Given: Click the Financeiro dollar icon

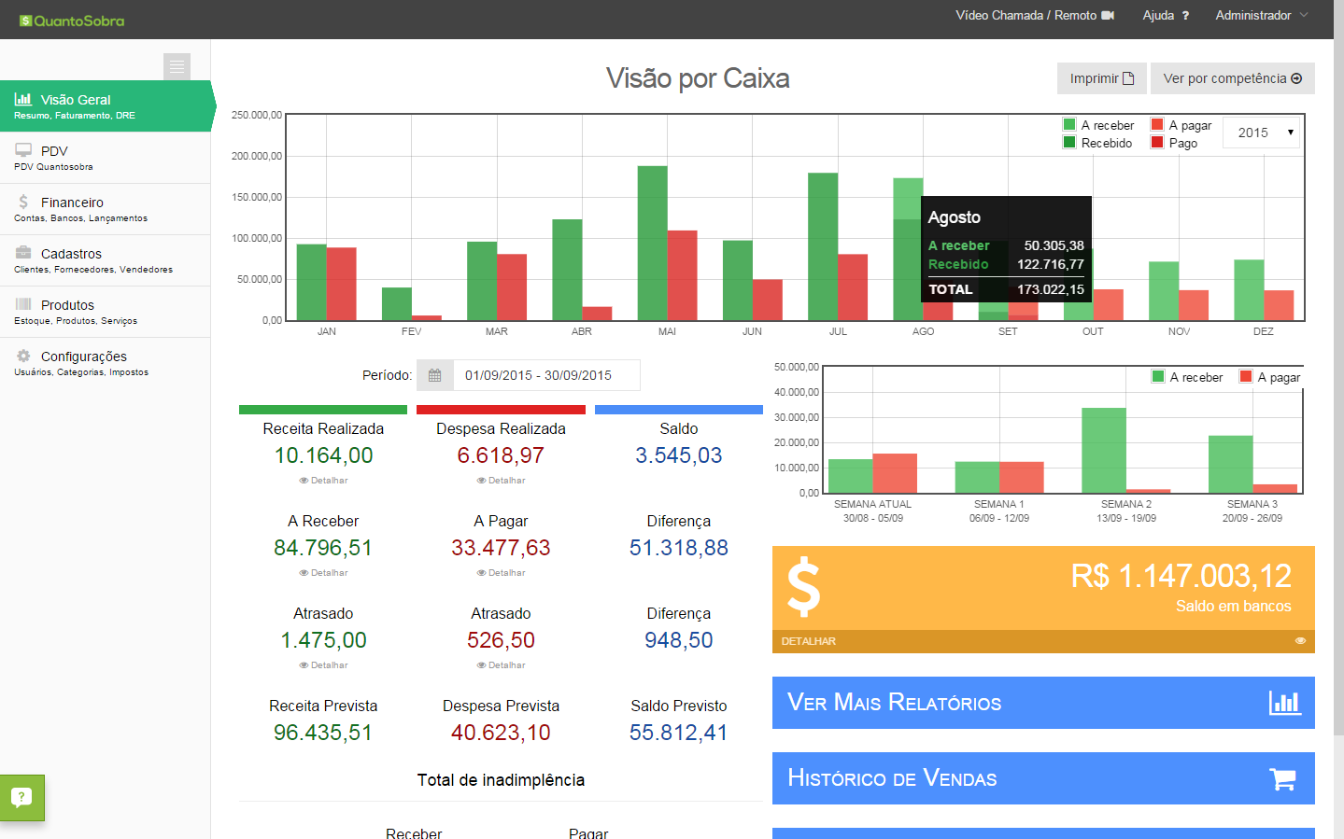Looking at the screenshot, I should [x=23, y=202].
